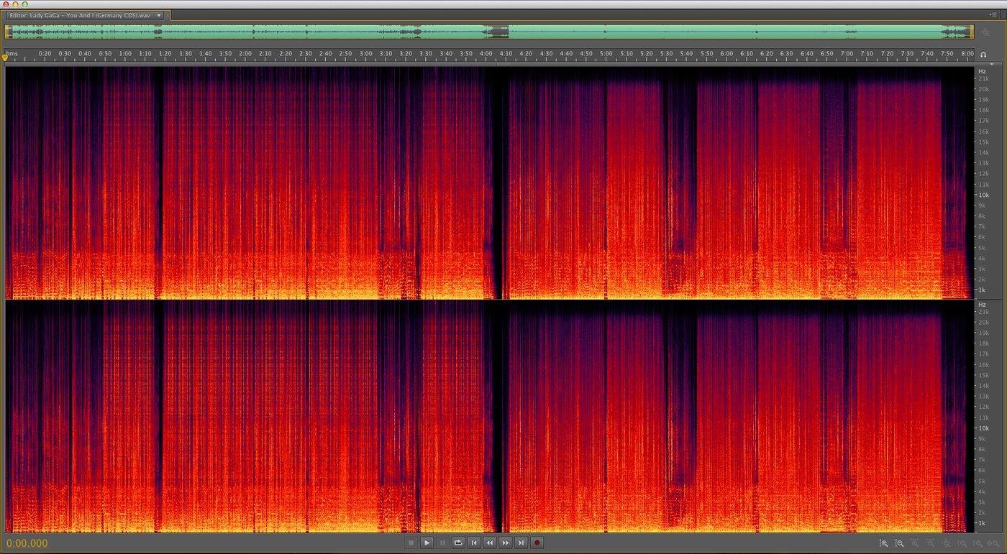The width and height of the screenshot is (1007, 554).
Task: Click 10k on upper channel frequency scale
Action: coord(983,195)
